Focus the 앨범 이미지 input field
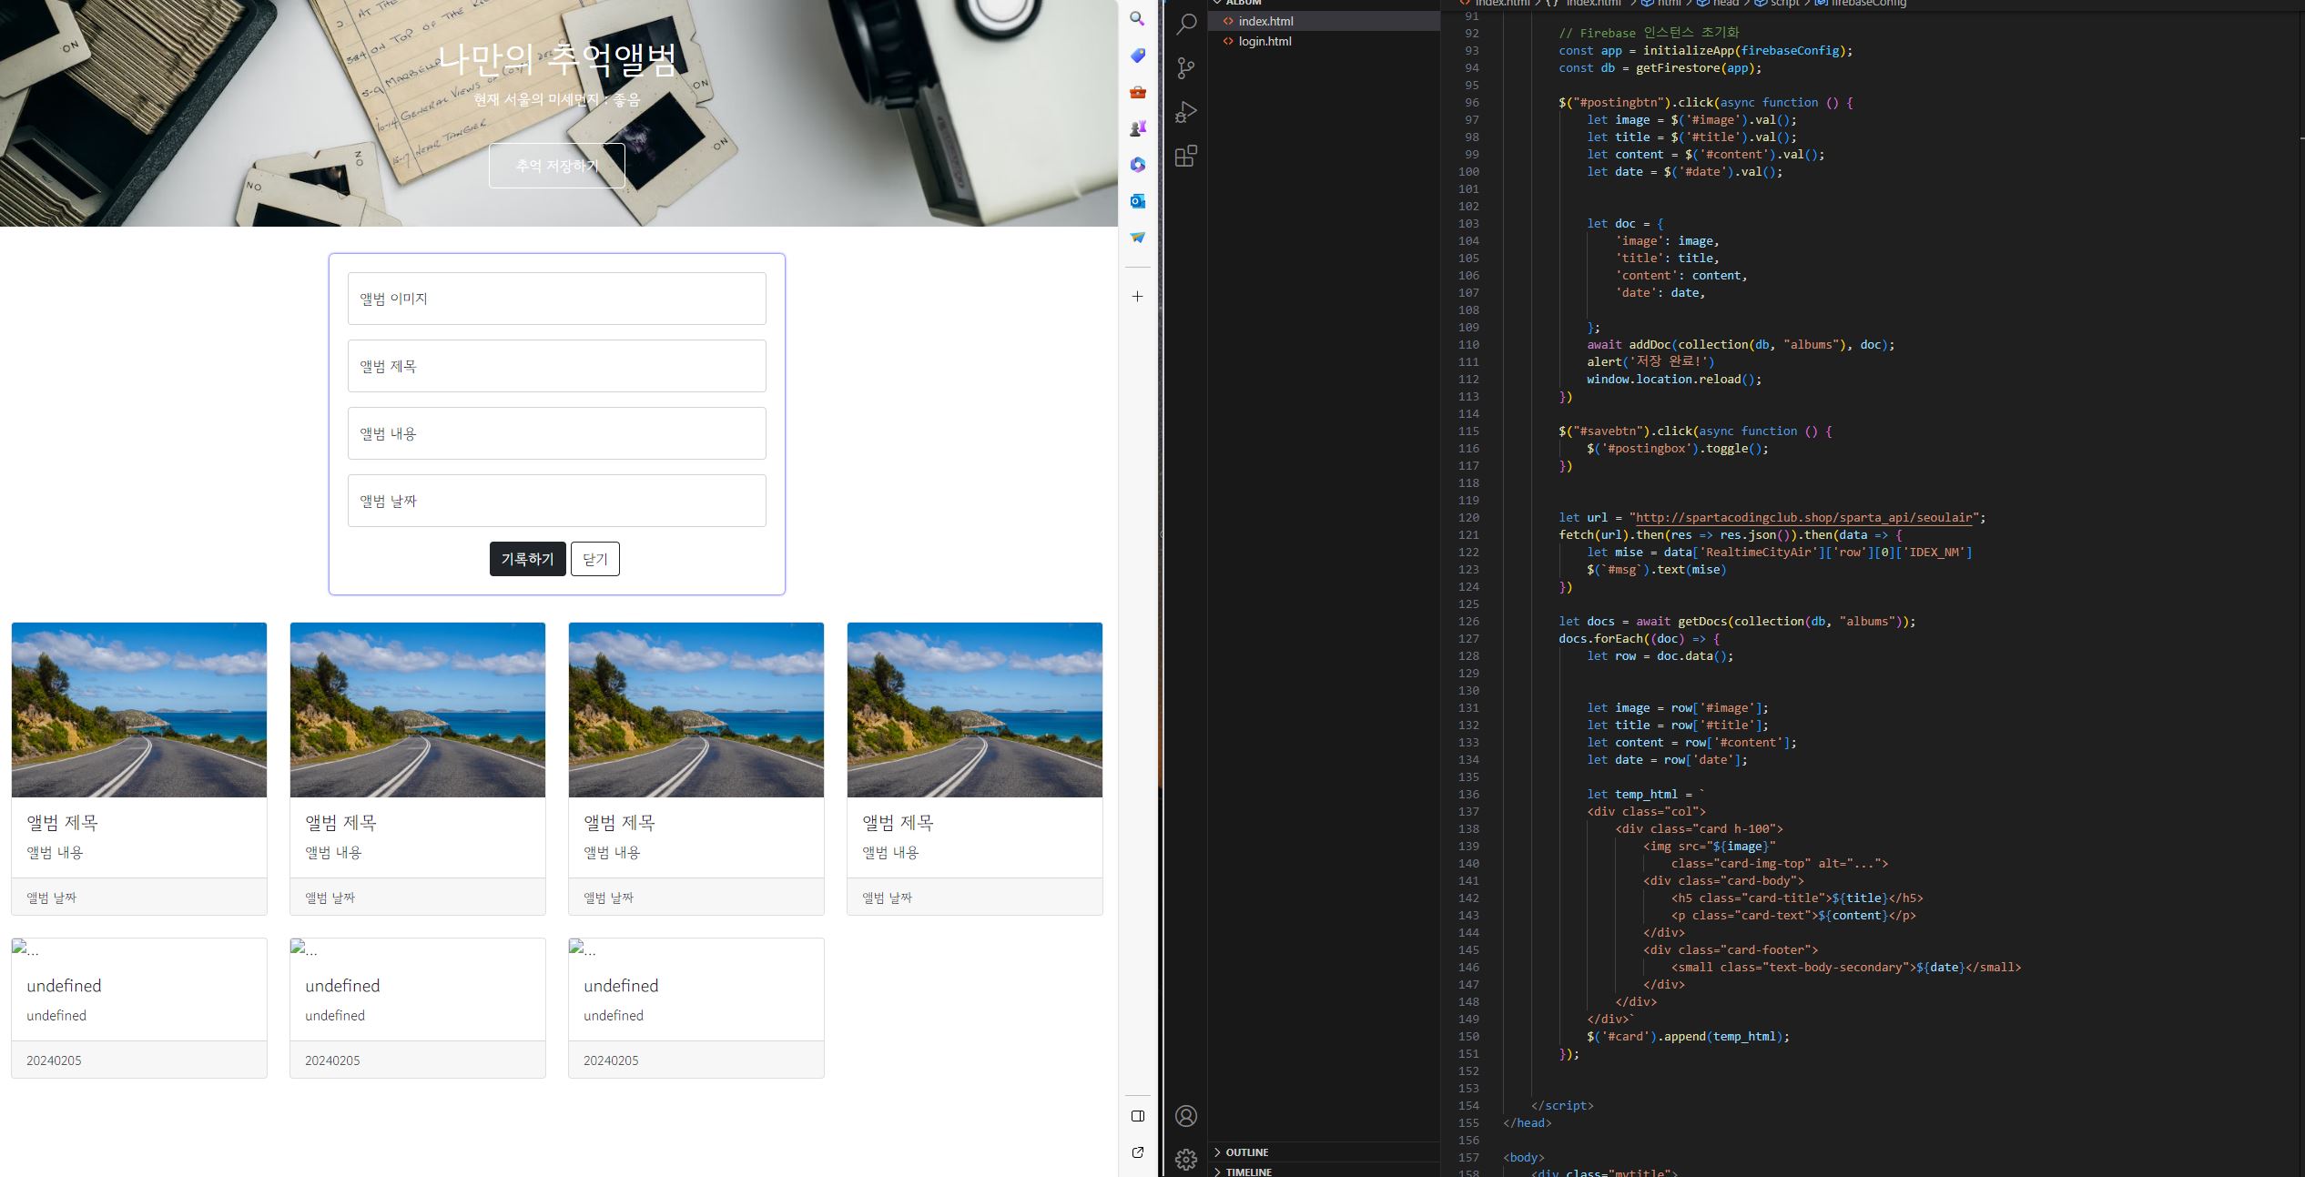The image size is (2305, 1177). 557,299
